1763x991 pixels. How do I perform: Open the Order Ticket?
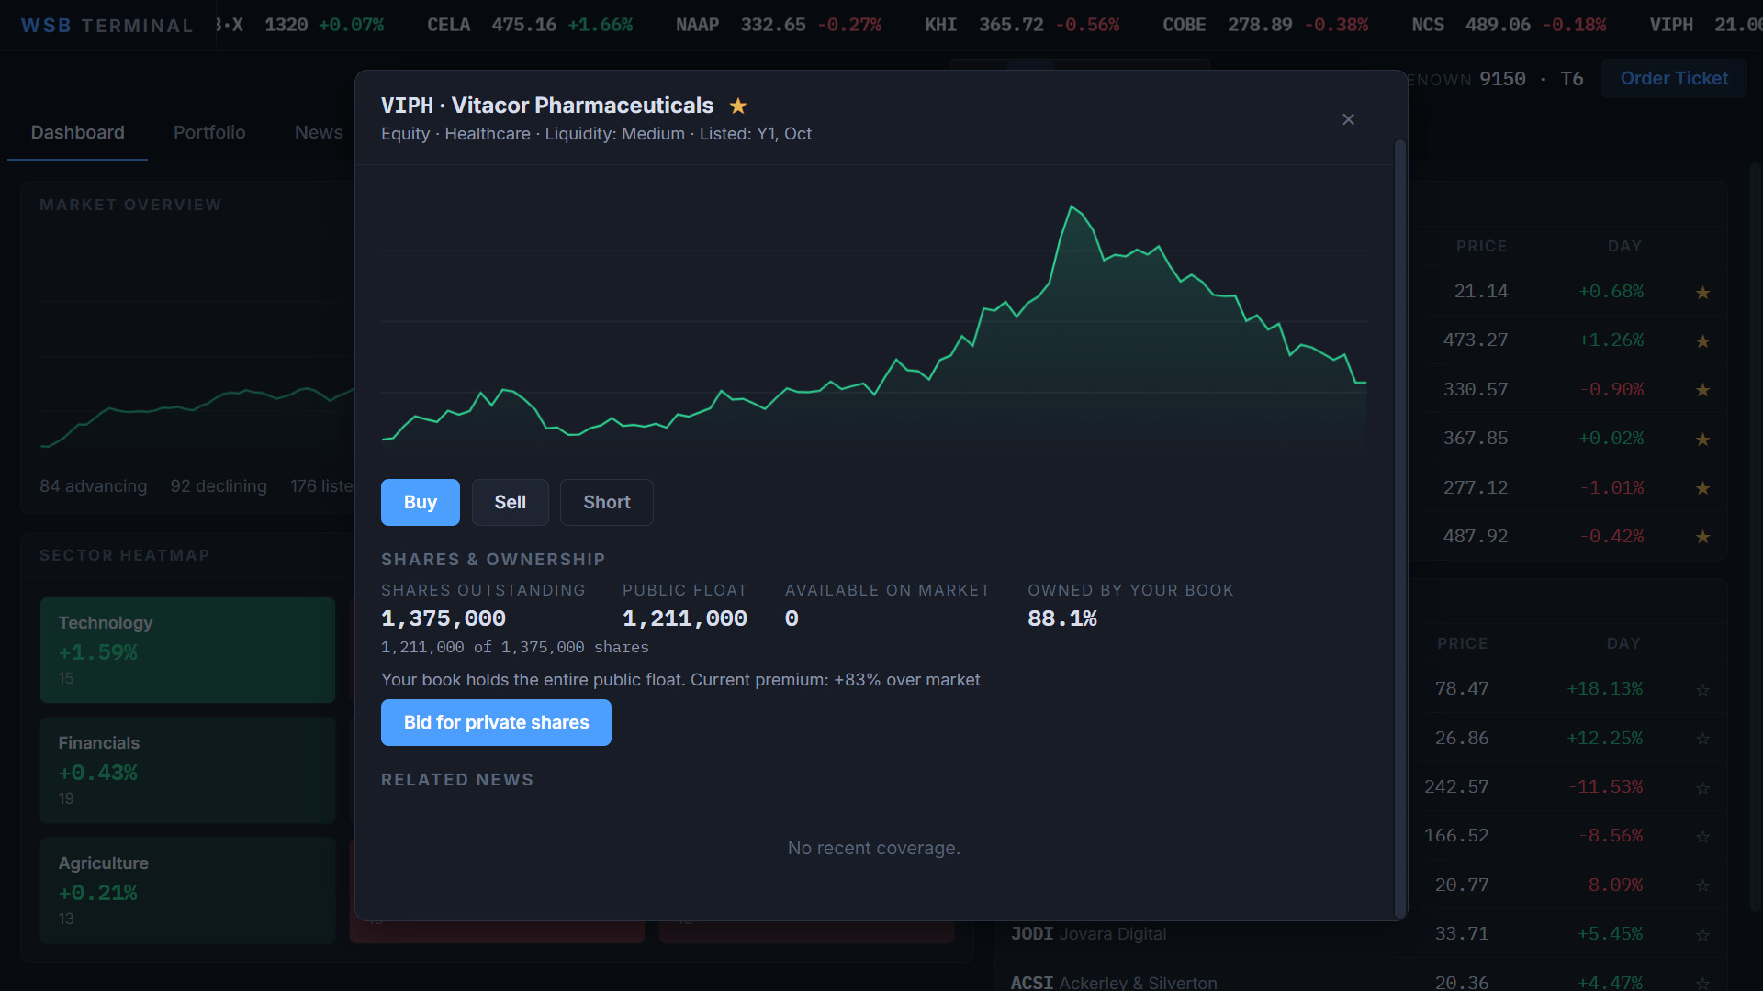(1674, 79)
